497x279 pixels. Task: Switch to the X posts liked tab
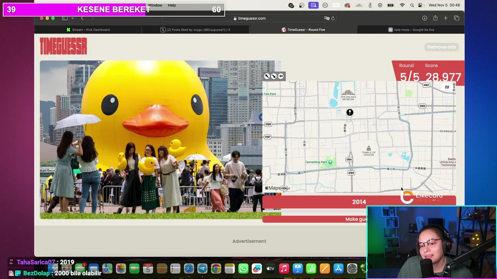(195, 29)
